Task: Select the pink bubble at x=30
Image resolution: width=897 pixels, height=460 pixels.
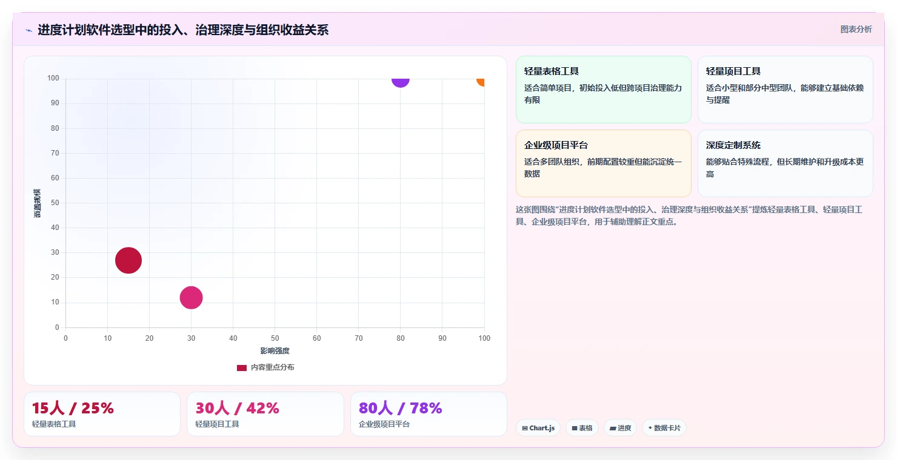Action: 191,298
